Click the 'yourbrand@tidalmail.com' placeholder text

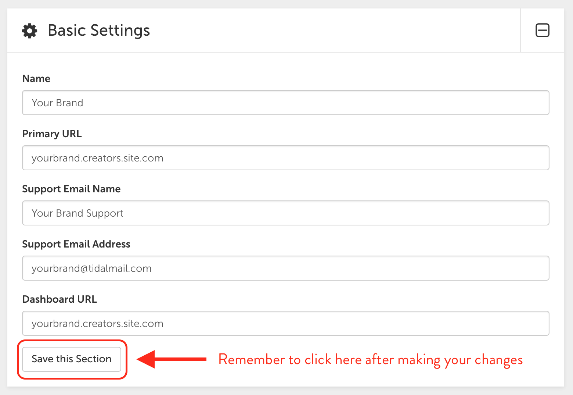(x=91, y=268)
